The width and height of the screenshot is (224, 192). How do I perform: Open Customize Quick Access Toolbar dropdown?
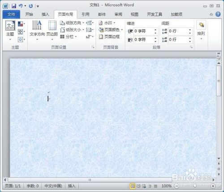tap(38, 6)
